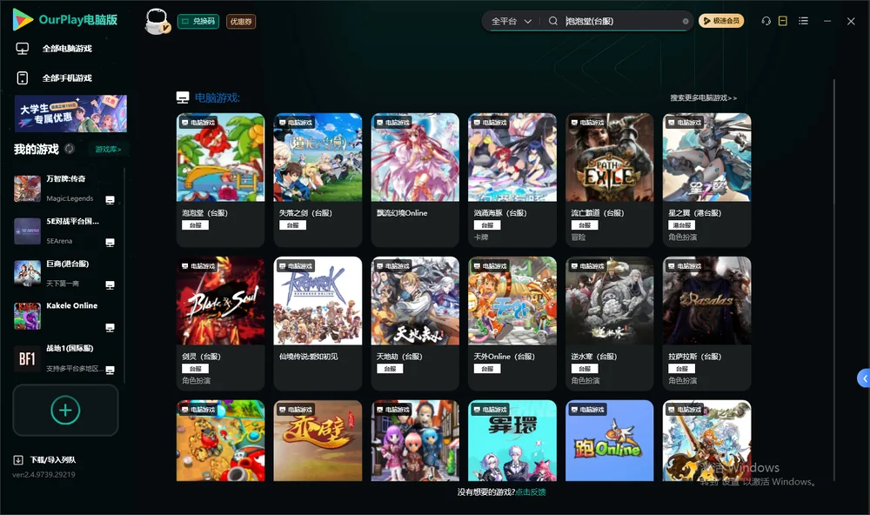The image size is (870, 515).
Task: Select 万智牌:传奇 in my games
Action: 65,189
